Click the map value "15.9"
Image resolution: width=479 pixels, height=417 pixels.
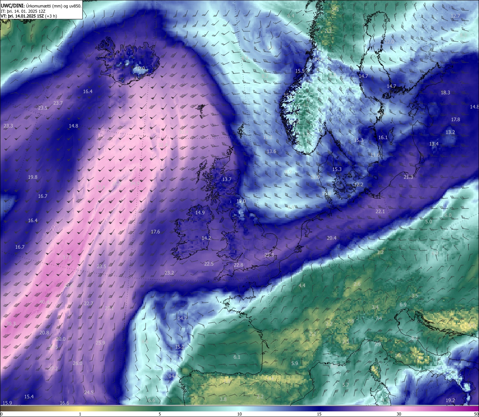point(7,403)
